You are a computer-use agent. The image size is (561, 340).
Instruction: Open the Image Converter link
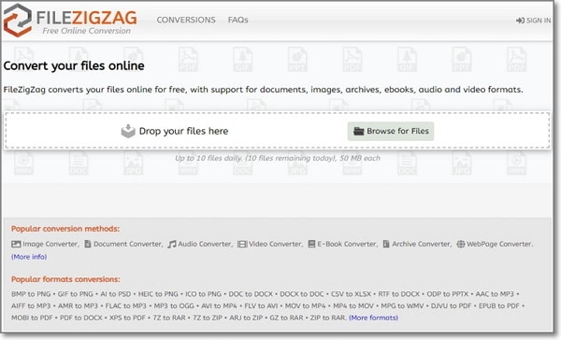click(50, 244)
